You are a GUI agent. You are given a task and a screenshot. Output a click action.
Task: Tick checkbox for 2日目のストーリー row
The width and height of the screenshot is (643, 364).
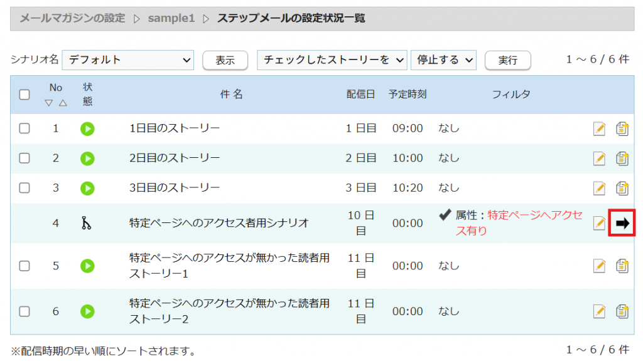(24, 159)
